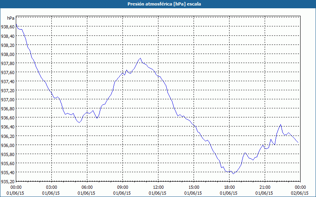Select the 937,40 axis value
Screen dimensions: 316x197
pyautogui.click(x=8, y=82)
